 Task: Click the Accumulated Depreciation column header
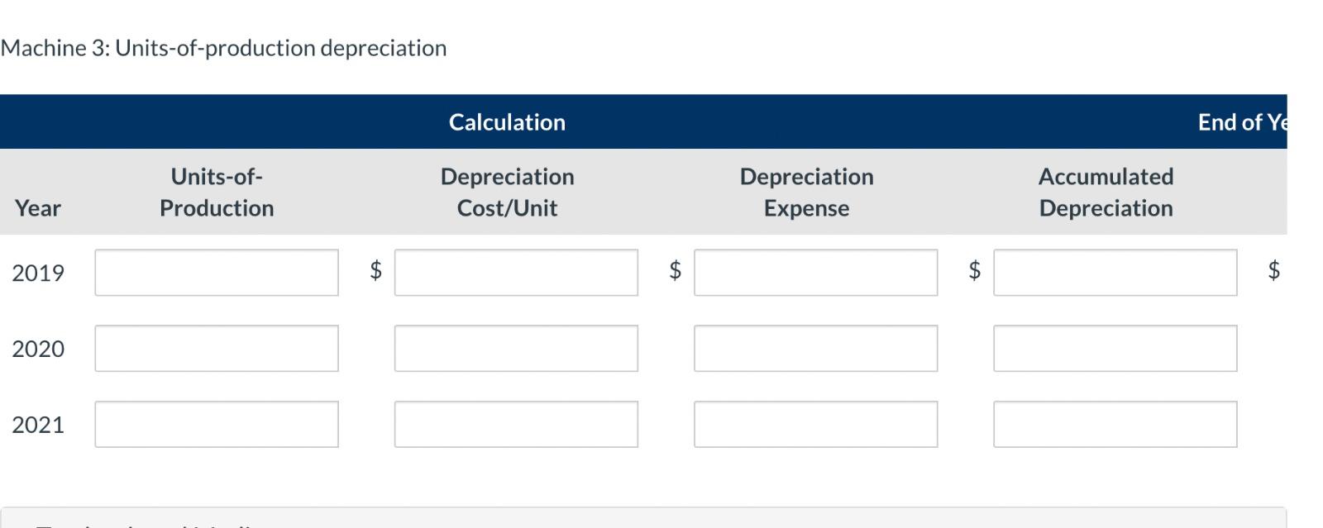point(1106,193)
